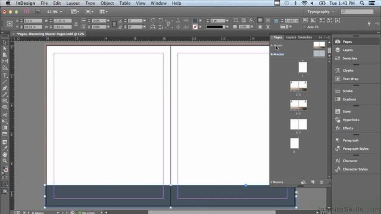The image size is (381, 214).
Task: Open the stroke weight dropdown
Action: (x=227, y=21)
